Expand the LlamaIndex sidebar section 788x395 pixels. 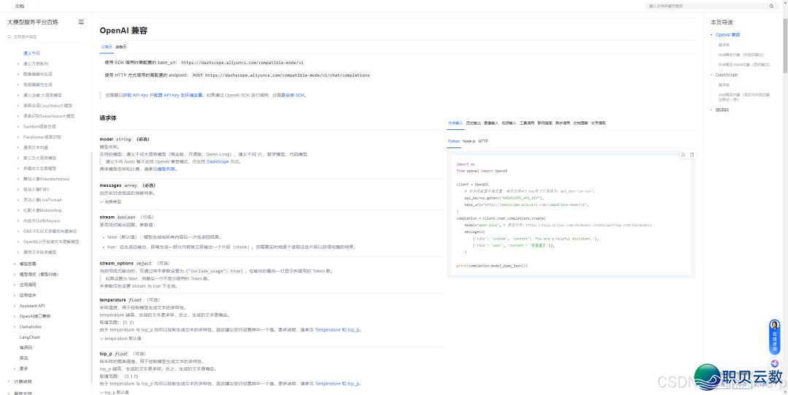click(30, 326)
